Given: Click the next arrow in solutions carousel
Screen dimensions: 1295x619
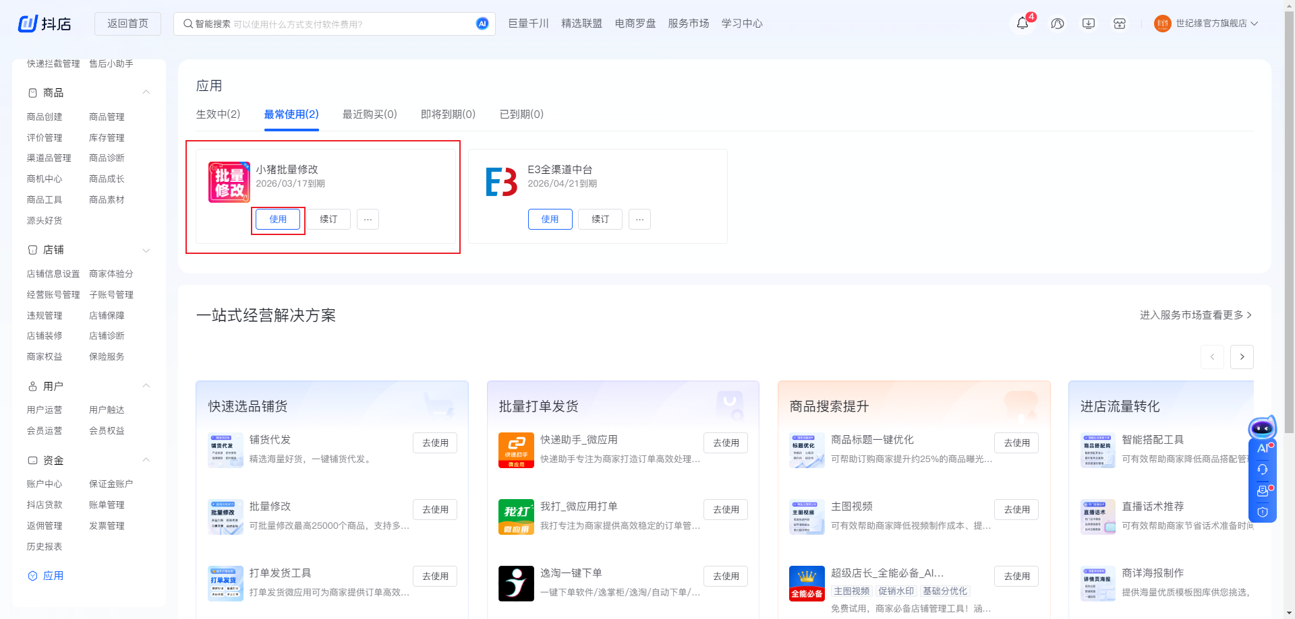Looking at the screenshot, I should click(x=1241, y=357).
